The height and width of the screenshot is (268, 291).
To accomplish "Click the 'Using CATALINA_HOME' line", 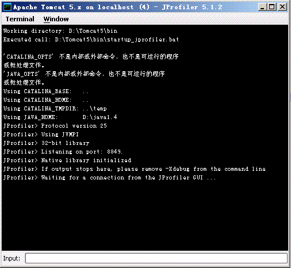I will 46,100.
